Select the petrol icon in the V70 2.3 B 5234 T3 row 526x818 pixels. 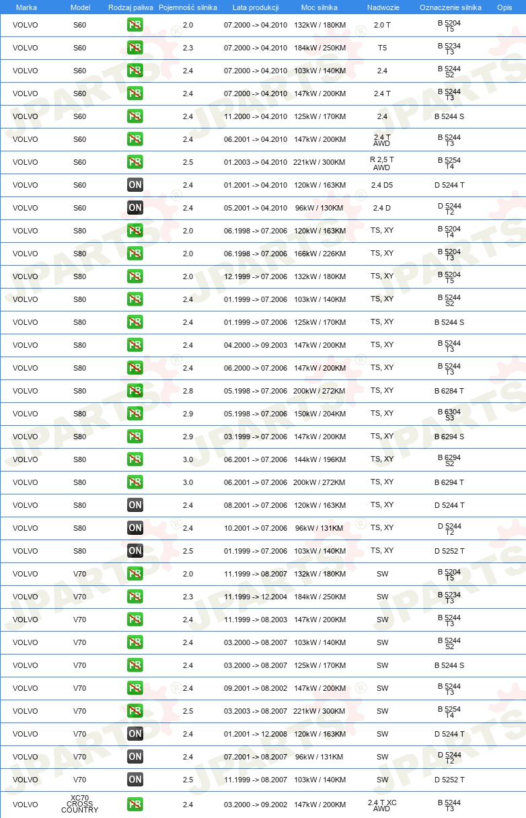pyautogui.click(x=135, y=597)
